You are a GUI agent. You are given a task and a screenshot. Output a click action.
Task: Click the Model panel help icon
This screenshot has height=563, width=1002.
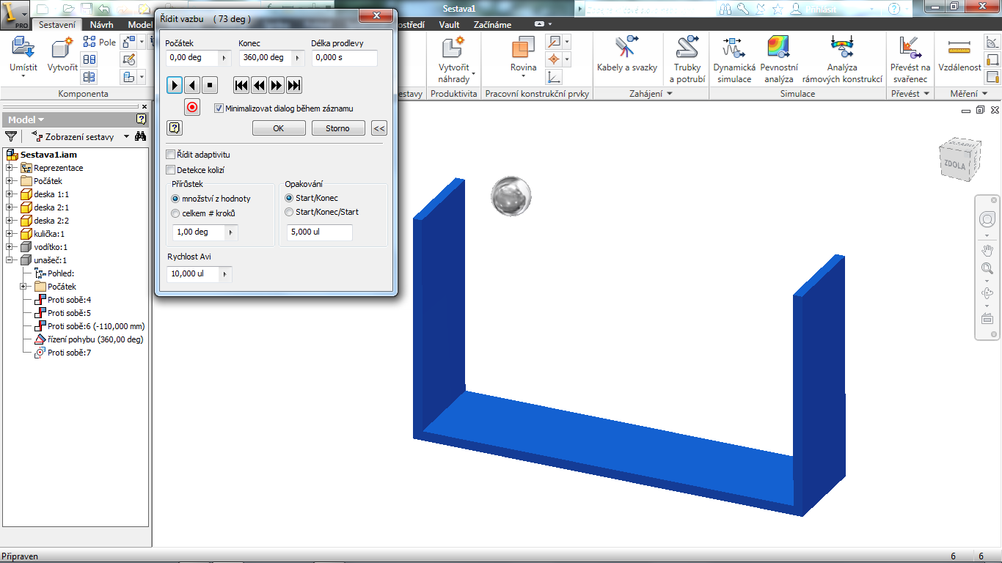coord(142,119)
